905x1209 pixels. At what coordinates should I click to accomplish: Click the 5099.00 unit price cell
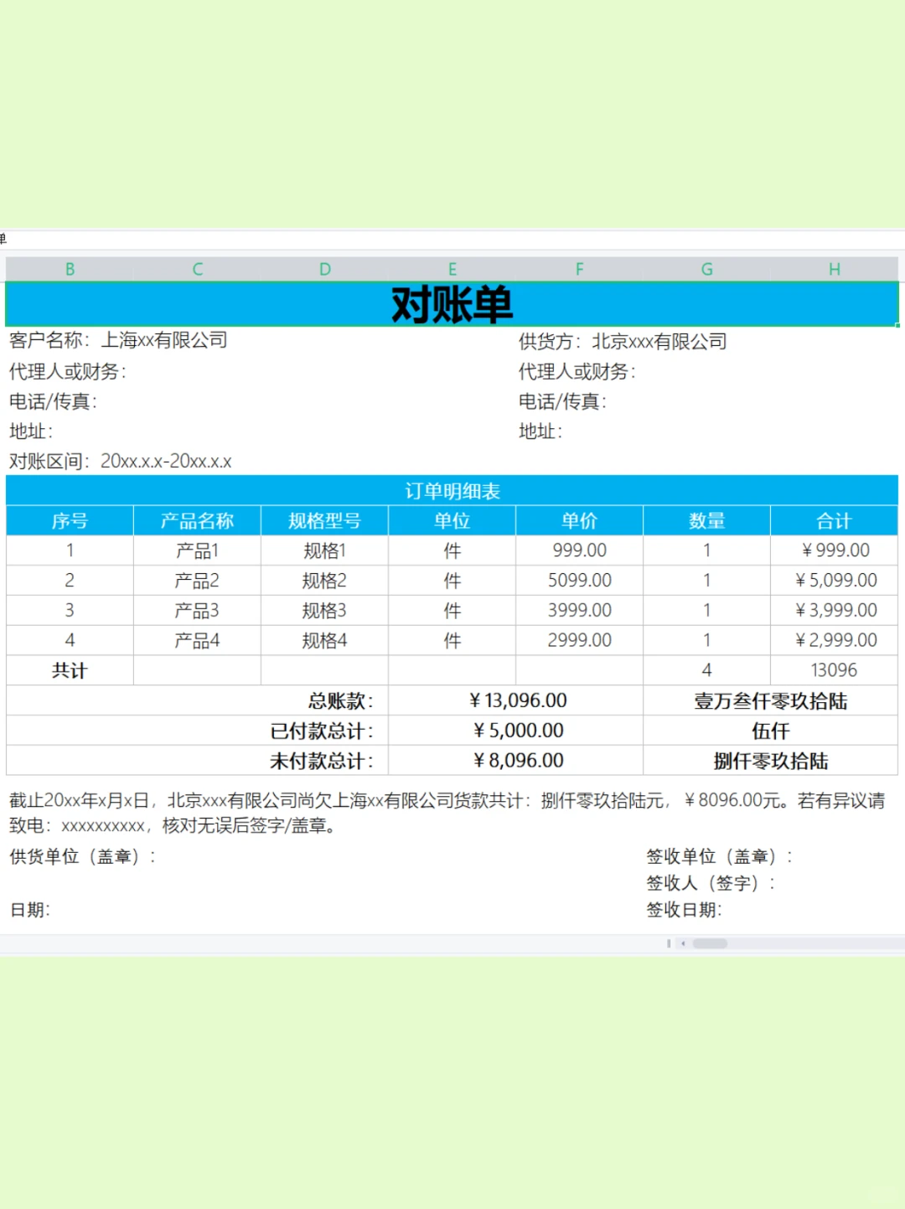(579, 580)
